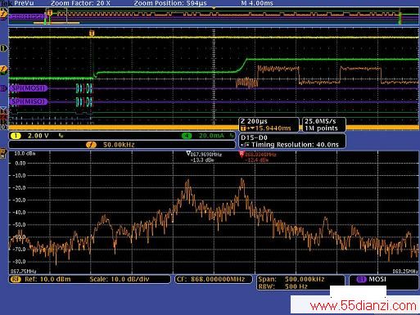The height and width of the screenshot is (315, 420).
Task: Select the SPI(MOSI) bus label
Action: [29, 88]
